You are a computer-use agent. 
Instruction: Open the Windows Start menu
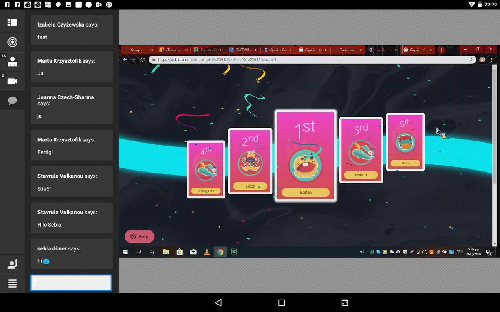(x=125, y=252)
